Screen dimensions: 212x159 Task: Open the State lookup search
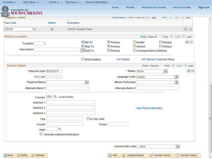click(x=60, y=129)
